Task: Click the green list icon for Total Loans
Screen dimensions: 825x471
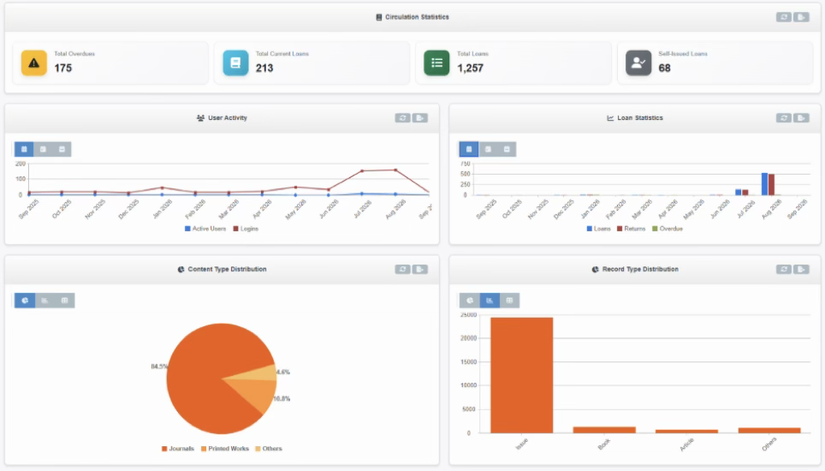Action: click(436, 63)
